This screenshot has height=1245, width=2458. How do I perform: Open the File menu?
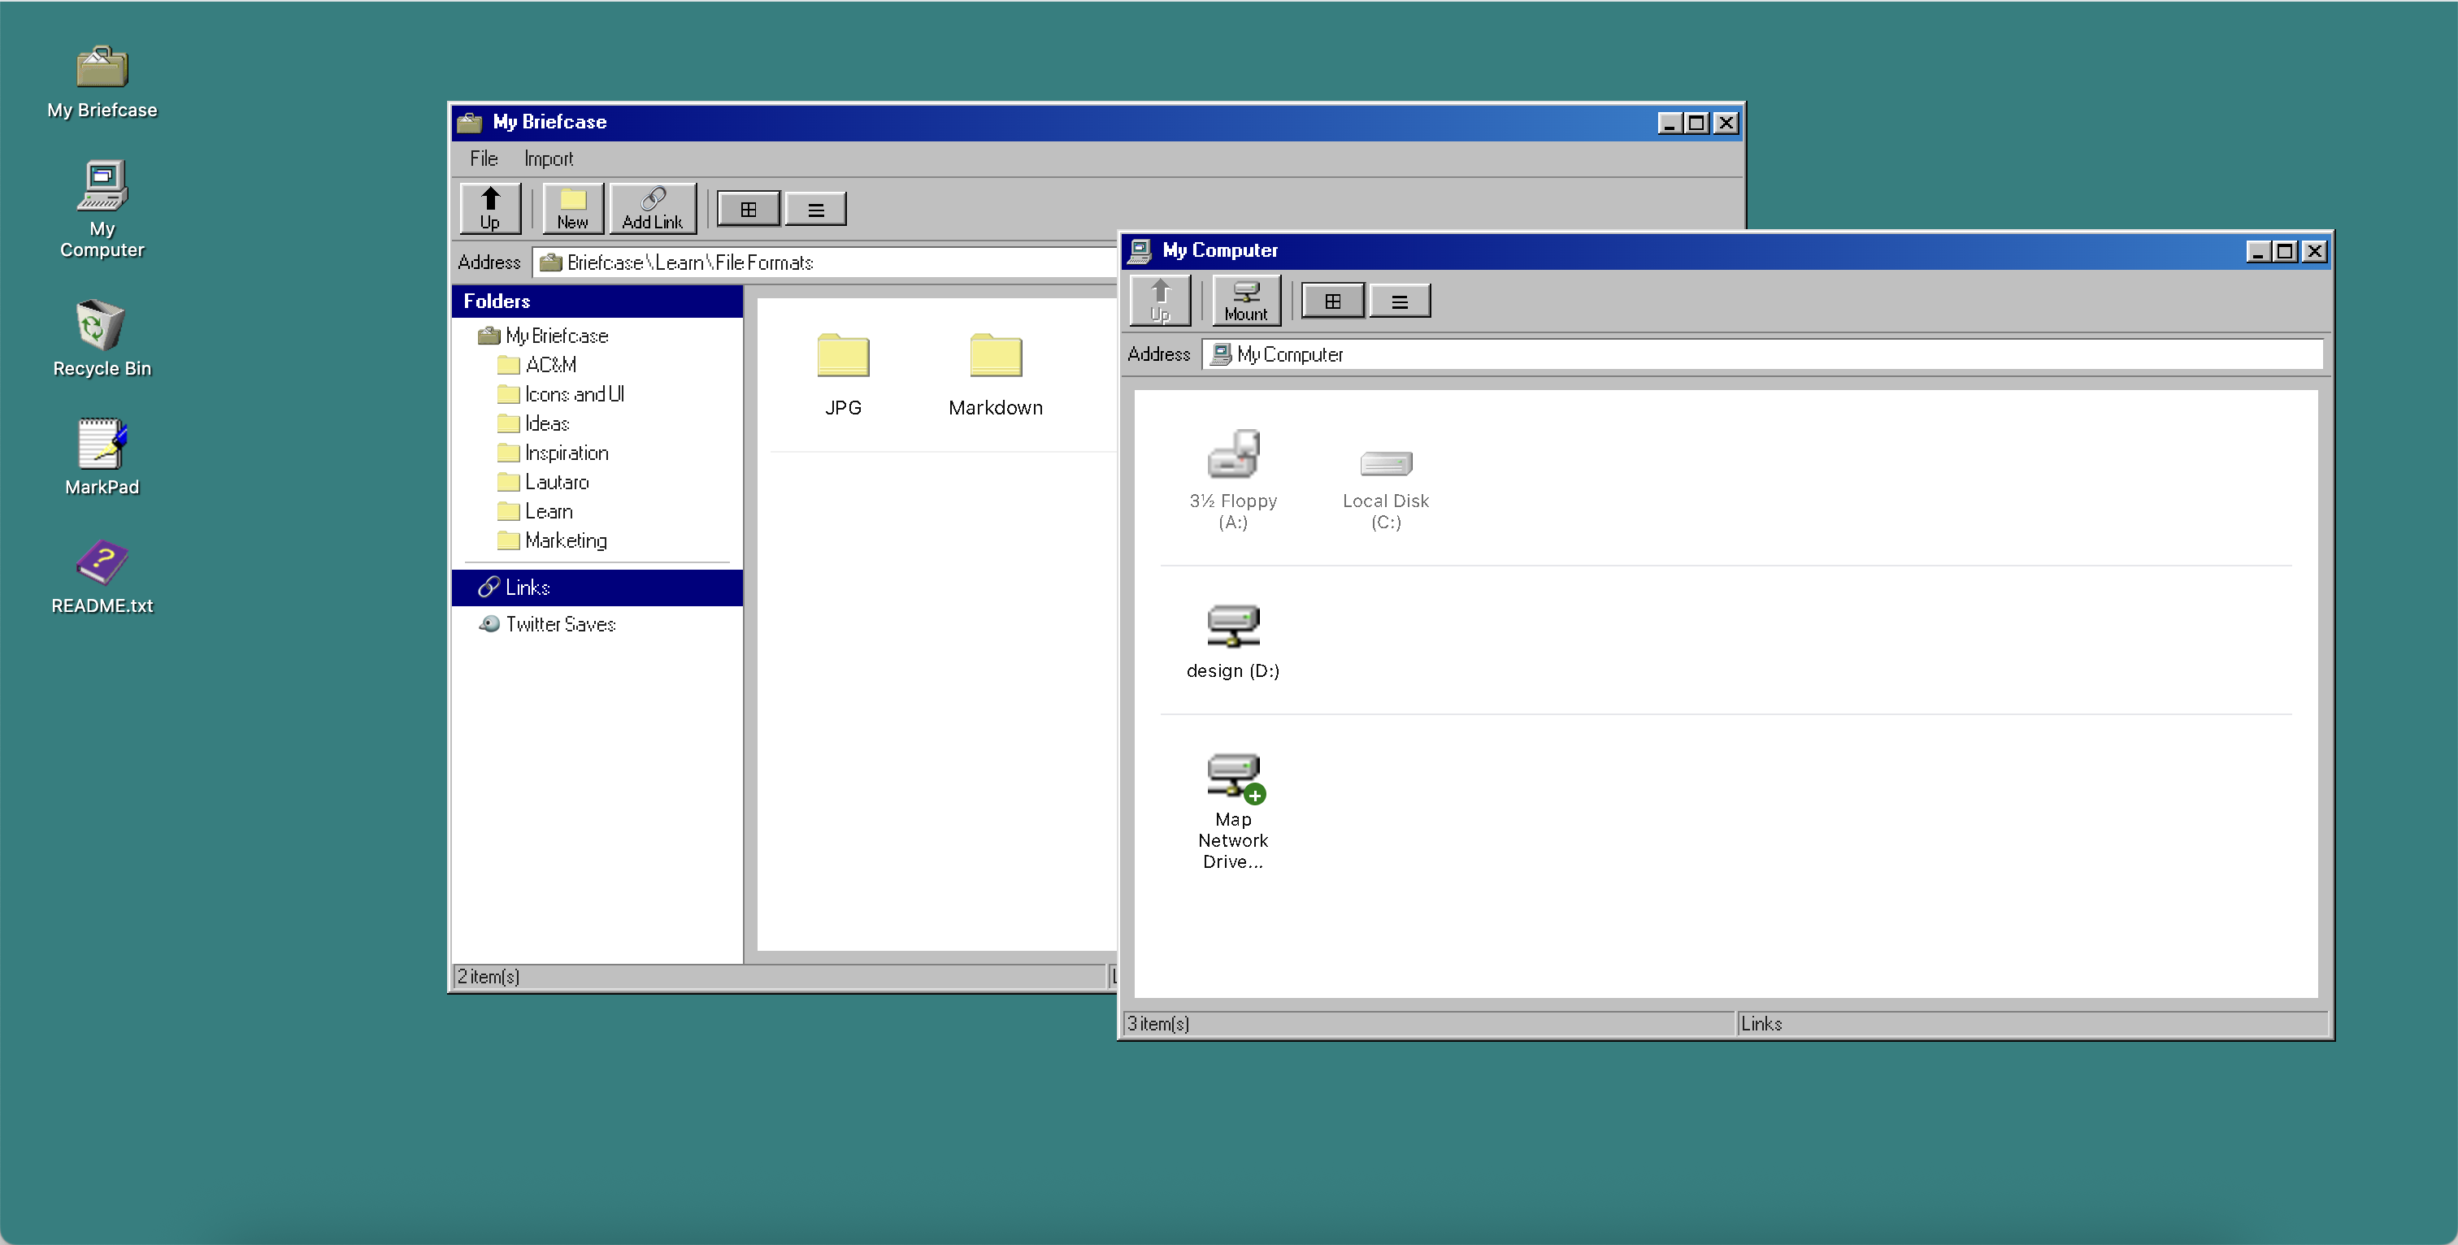[483, 158]
